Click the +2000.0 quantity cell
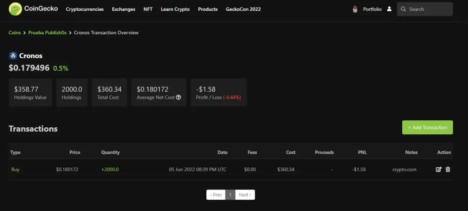The width and height of the screenshot is (468, 211). [x=110, y=170]
